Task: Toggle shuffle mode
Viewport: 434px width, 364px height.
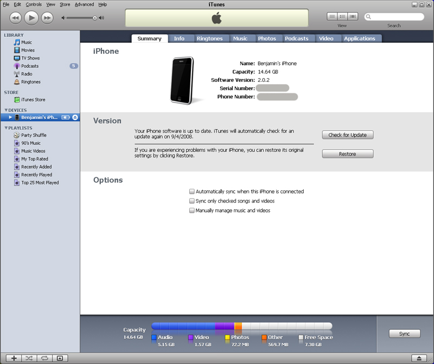Action: point(29,358)
